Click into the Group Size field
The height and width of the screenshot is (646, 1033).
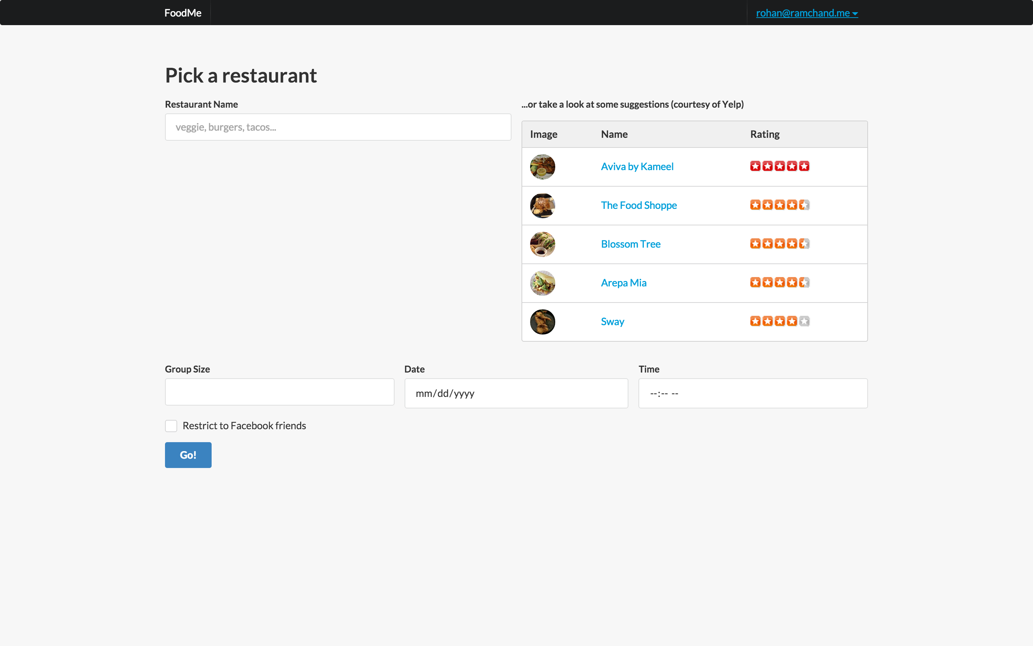click(x=279, y=392)
